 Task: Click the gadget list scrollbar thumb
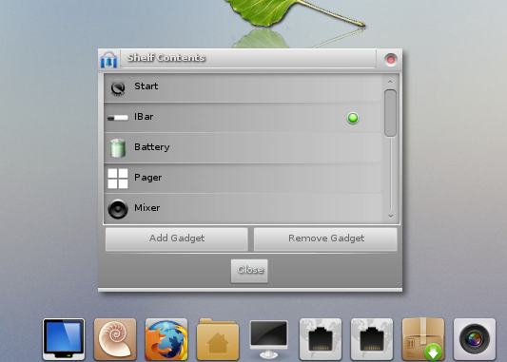[x=390, y=113]
